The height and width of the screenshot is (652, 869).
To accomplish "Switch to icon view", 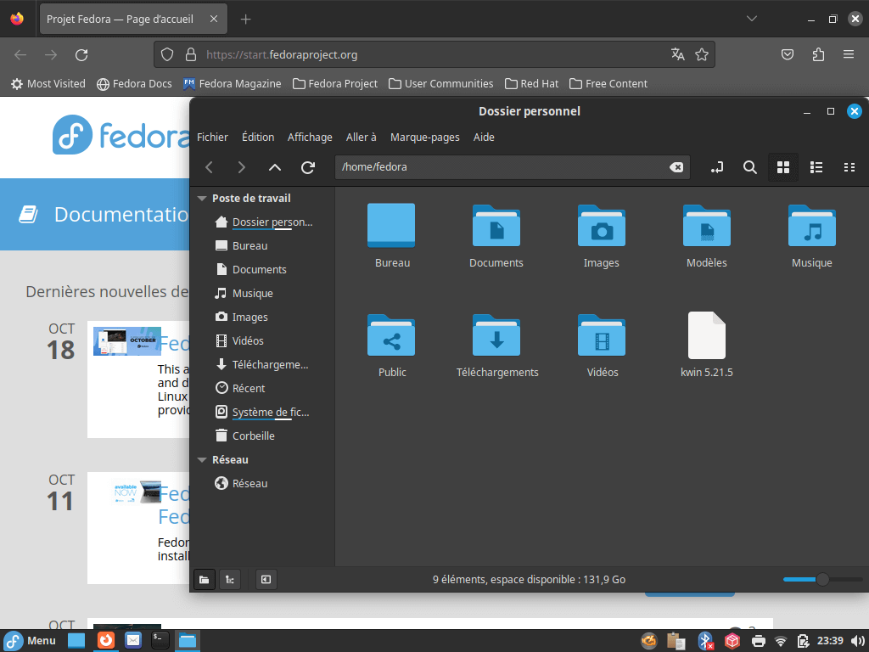I will [783, 167].
